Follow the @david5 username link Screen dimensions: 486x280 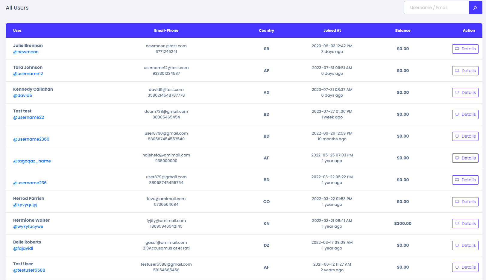click(x=23, y=95)
